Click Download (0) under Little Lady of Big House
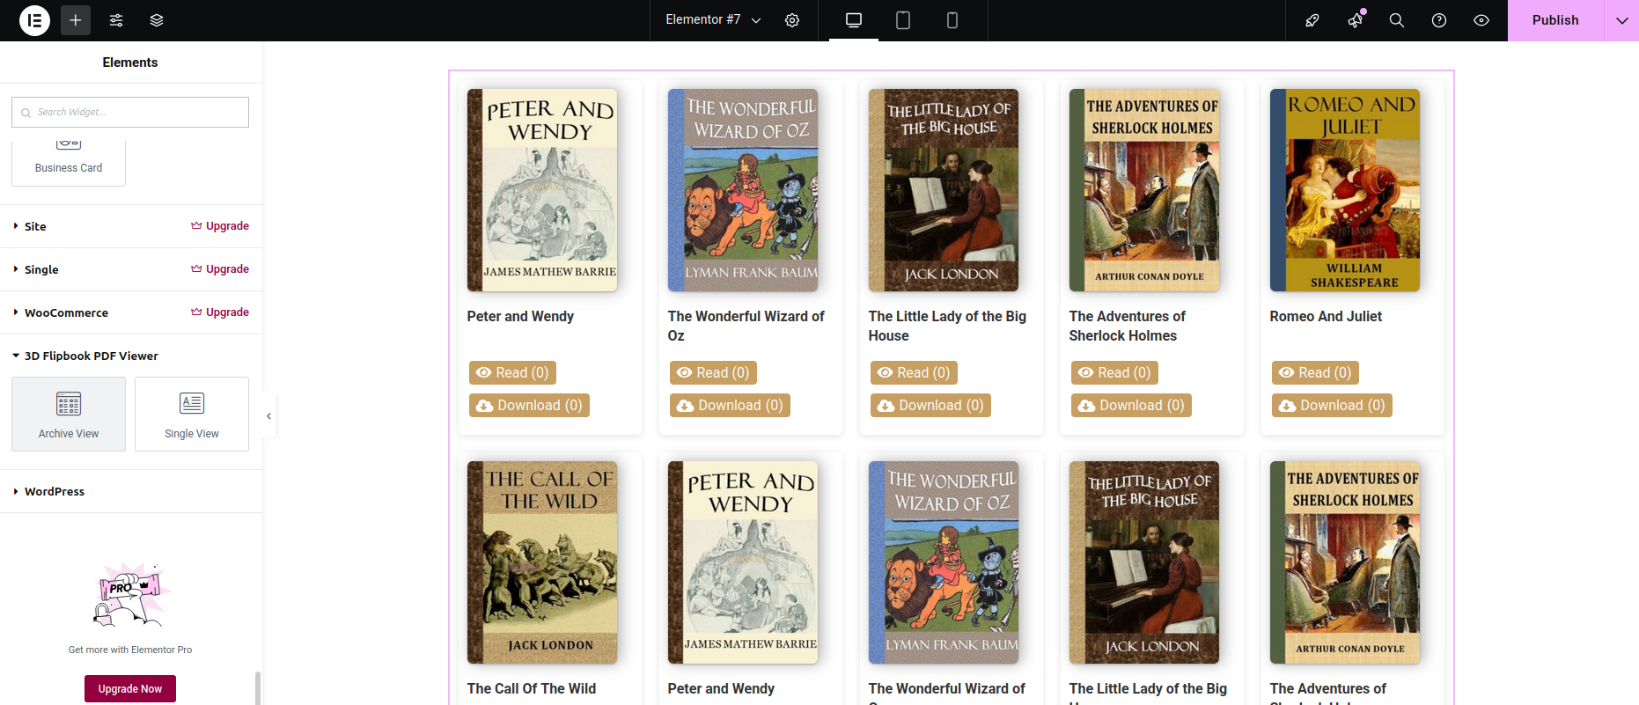The image size is (1639, 705). tap(930, 406)
